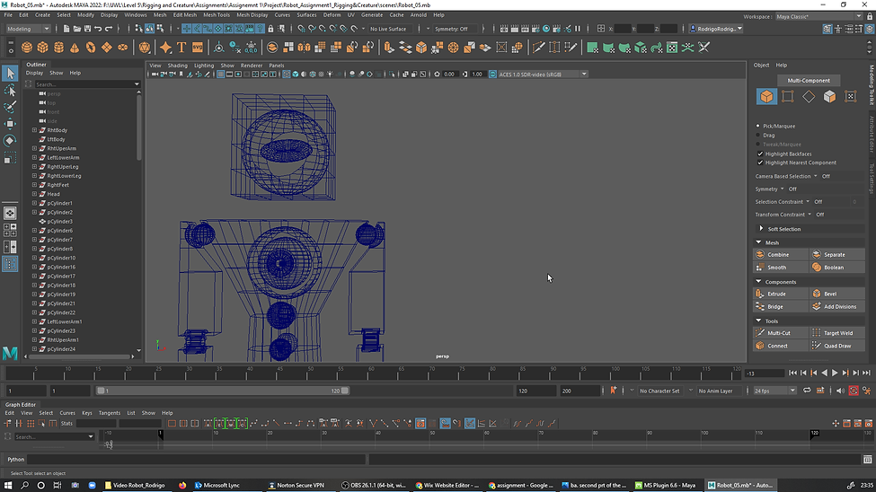Screen dimensions: 876x492
Task: Create a polygon sphere from shelf
Action: point(27,48)
